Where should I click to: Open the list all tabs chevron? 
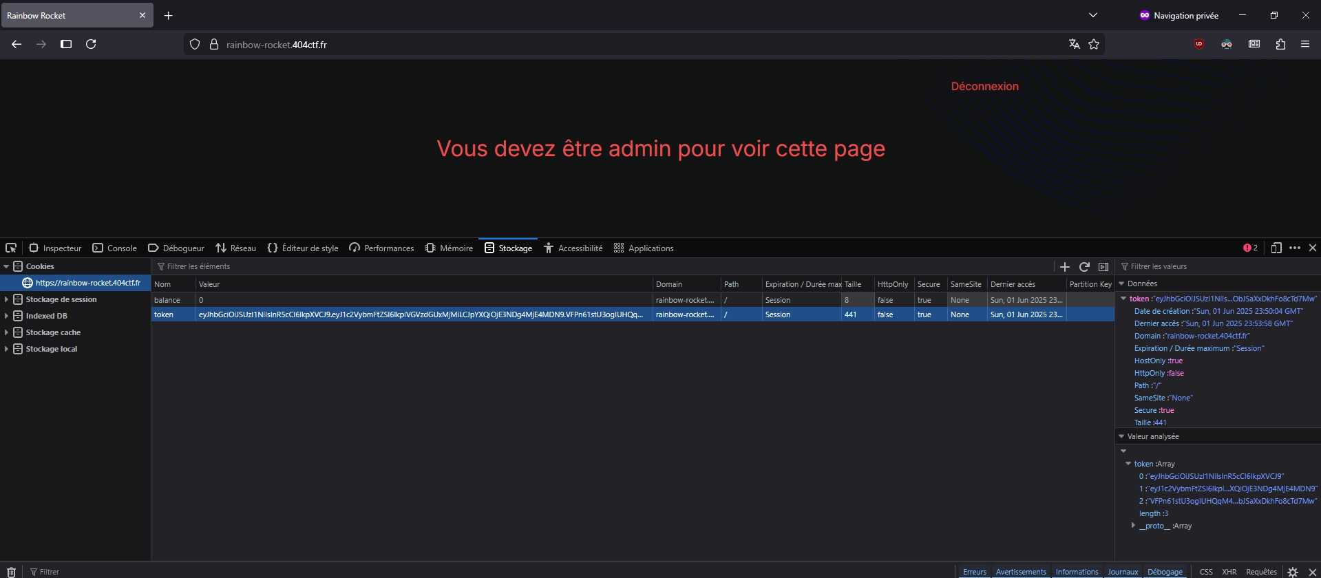pyautogui.click(x=1092, y=15)
